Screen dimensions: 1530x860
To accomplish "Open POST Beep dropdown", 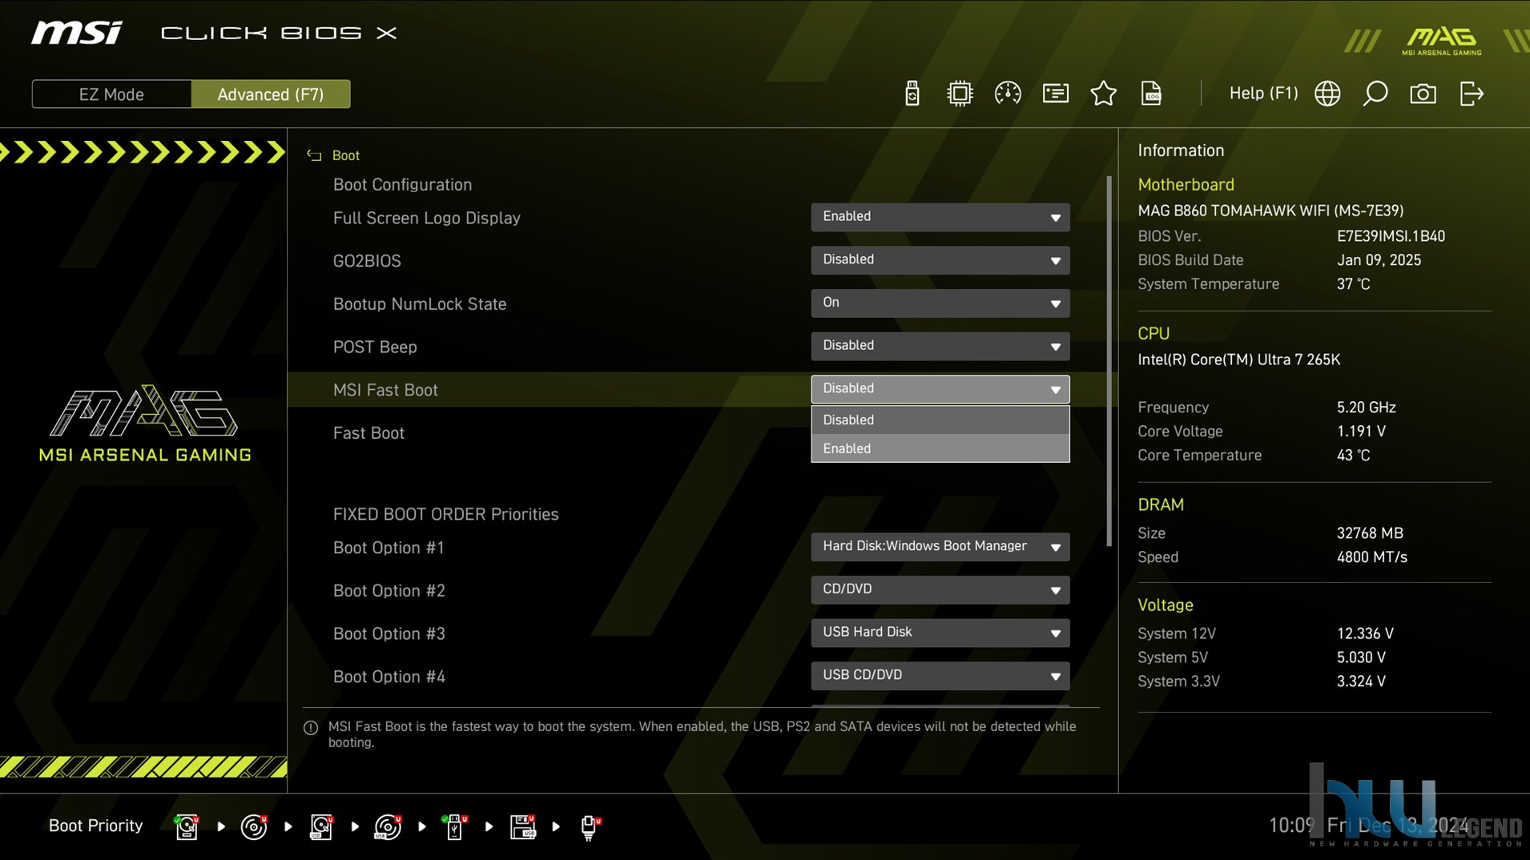I will [x=940, y=346].
